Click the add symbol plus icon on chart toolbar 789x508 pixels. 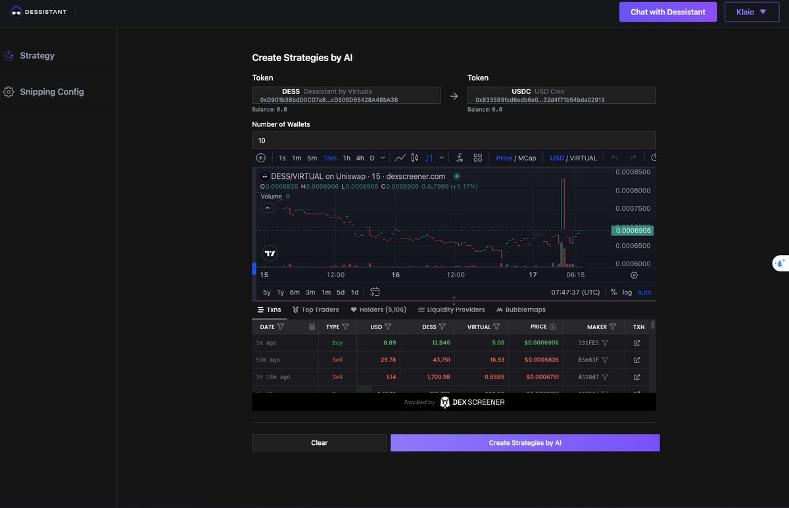[x=261, y=158]
